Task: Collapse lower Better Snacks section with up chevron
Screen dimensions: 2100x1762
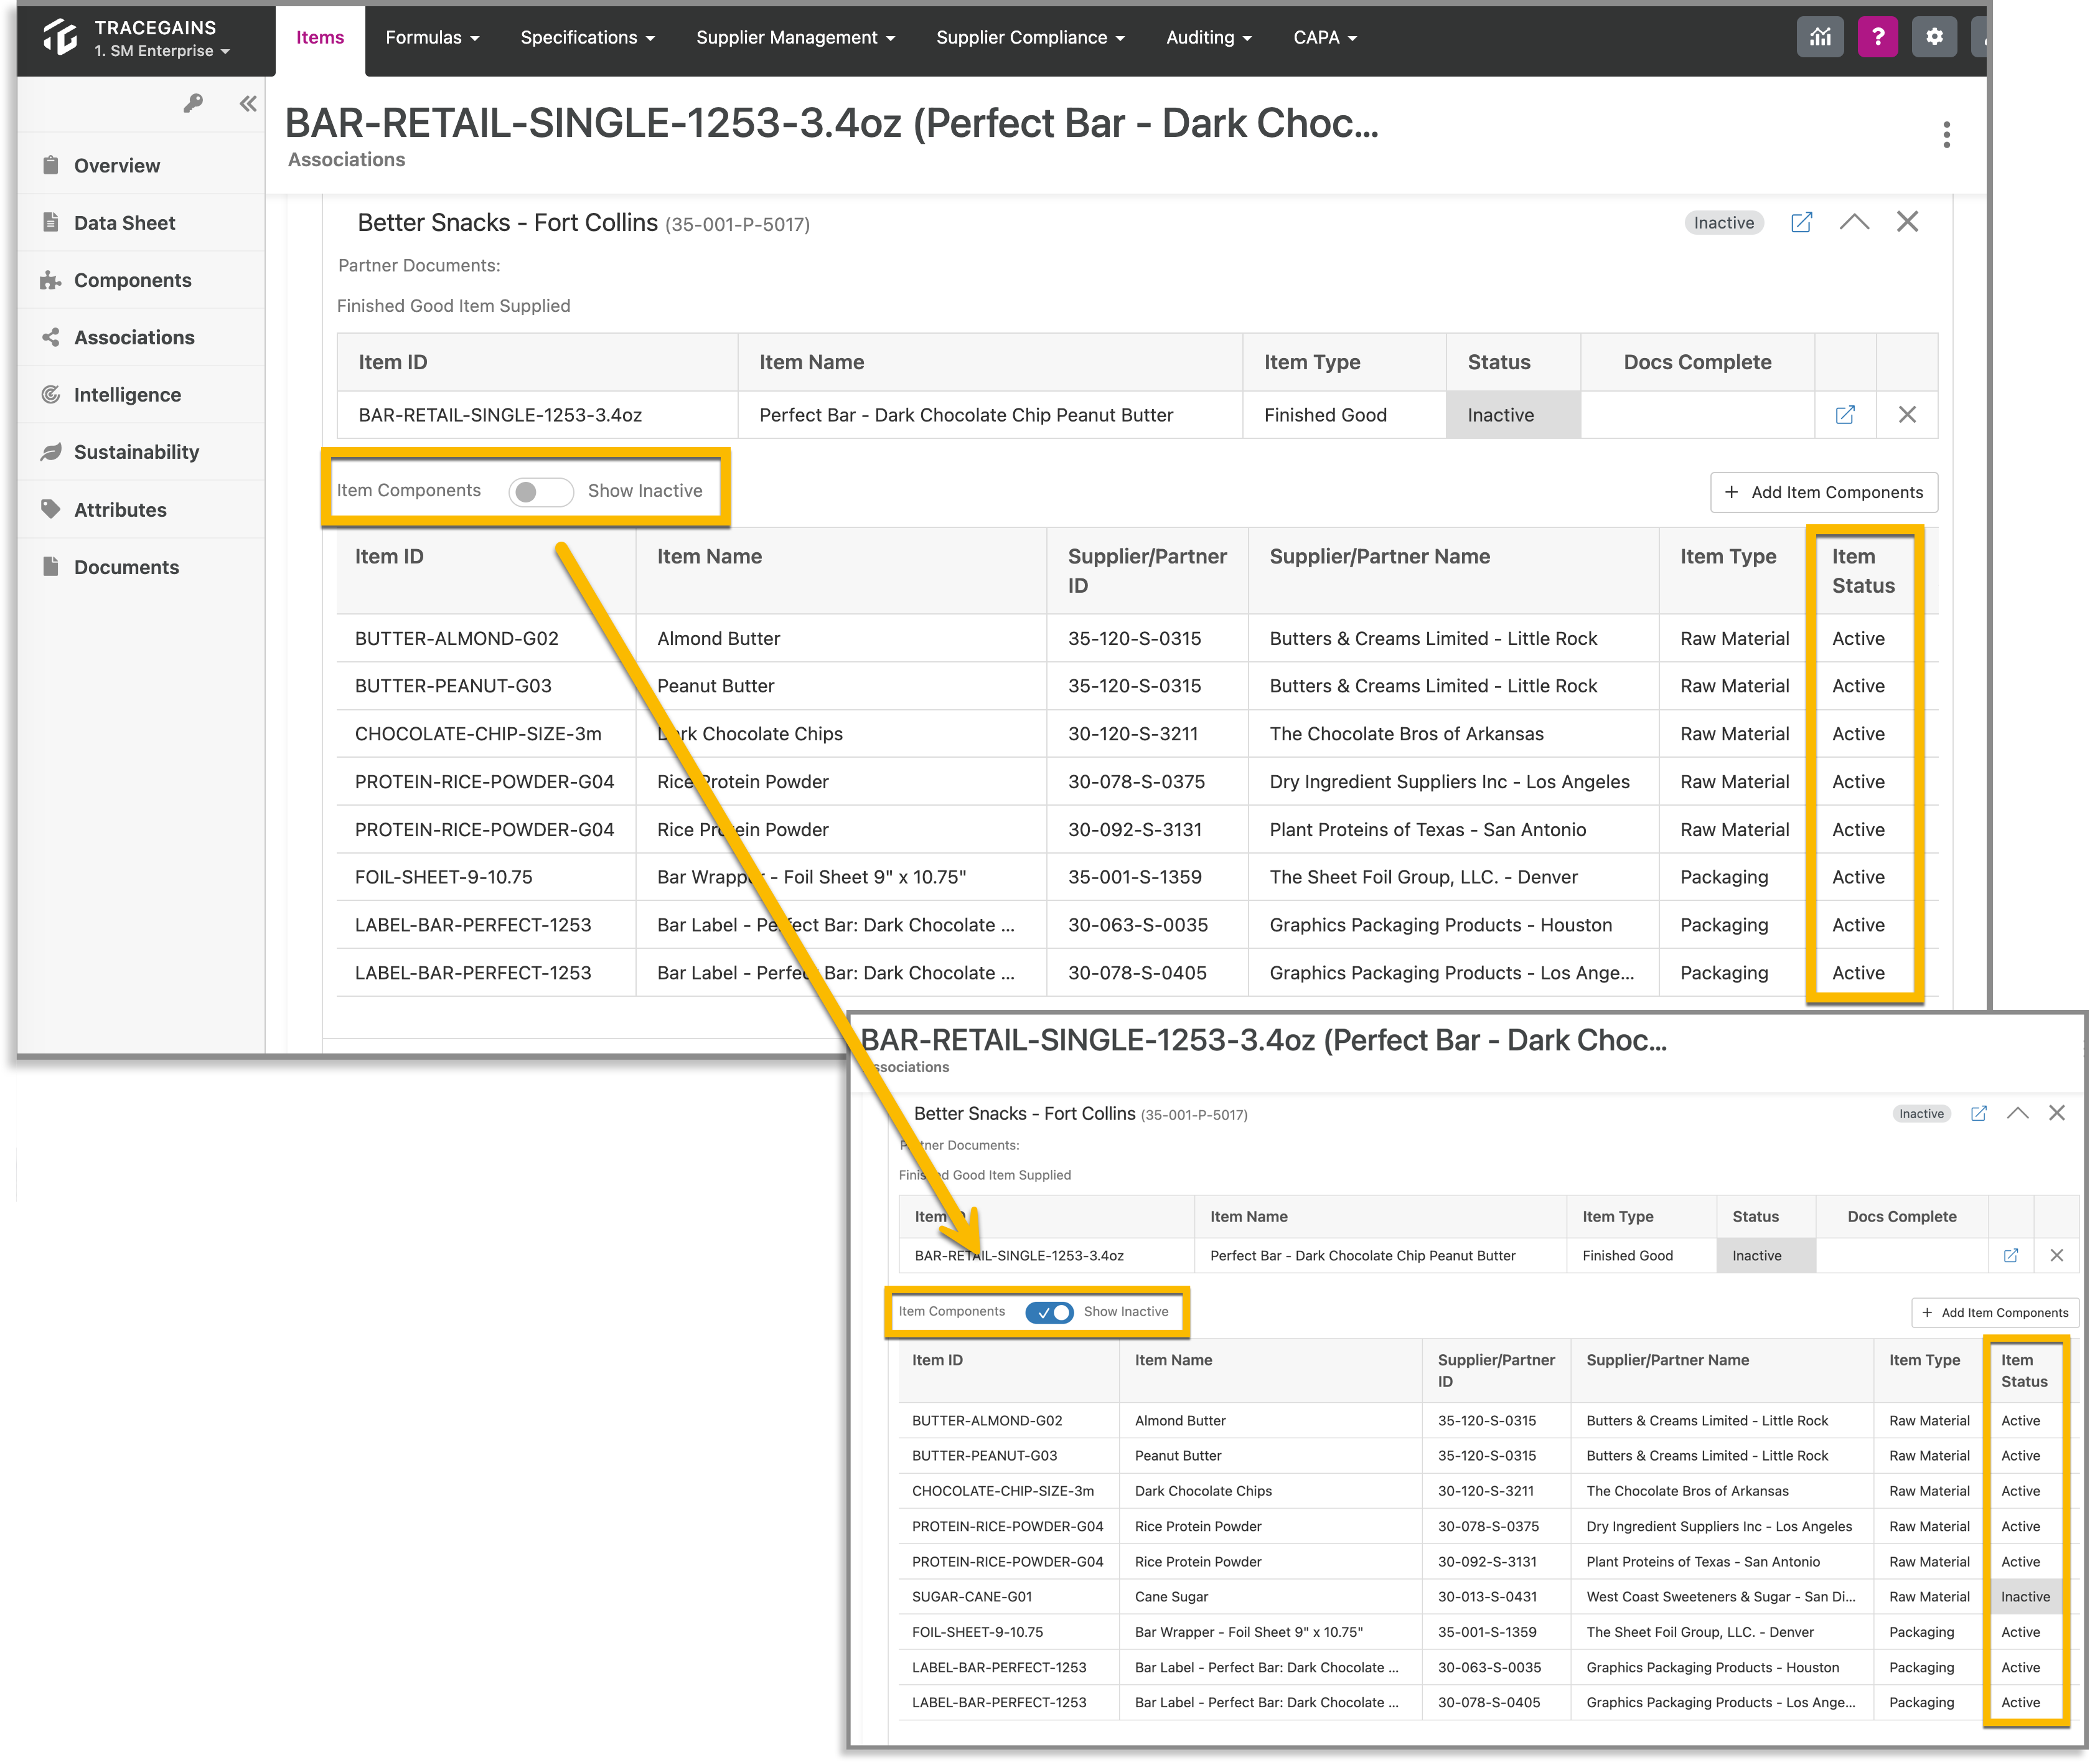Action: 2017,1113
